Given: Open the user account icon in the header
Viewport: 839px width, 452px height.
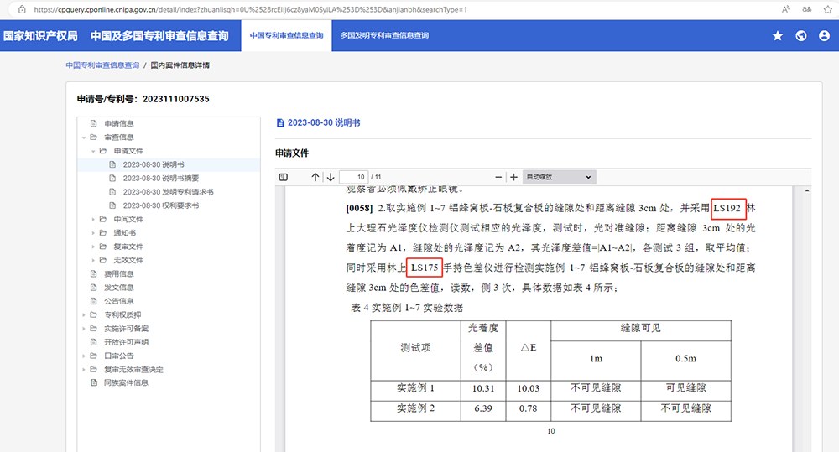Looking at the screenshot, I should click(824, 36).
